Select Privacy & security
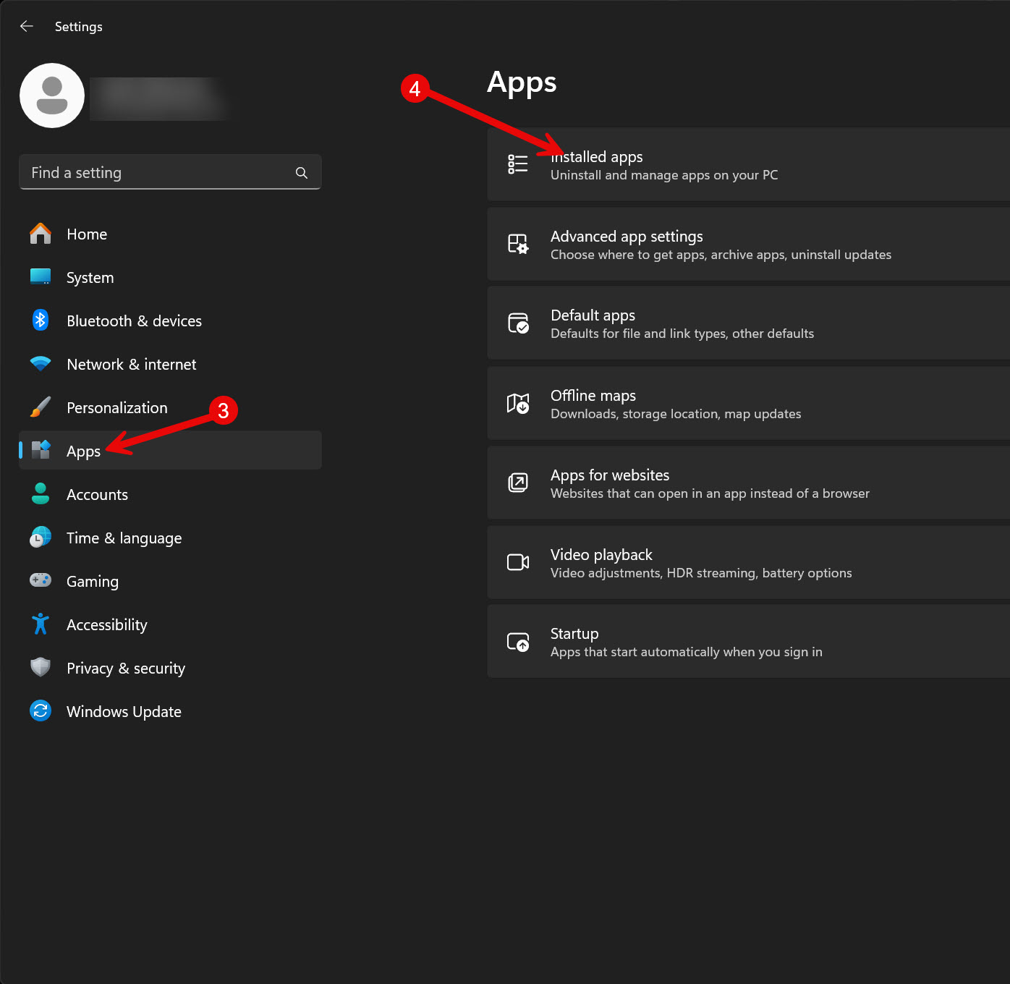 pos(170,668)
